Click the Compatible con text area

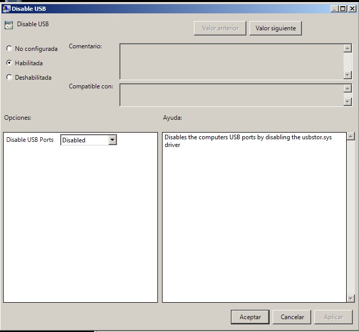tap(231, 95)
